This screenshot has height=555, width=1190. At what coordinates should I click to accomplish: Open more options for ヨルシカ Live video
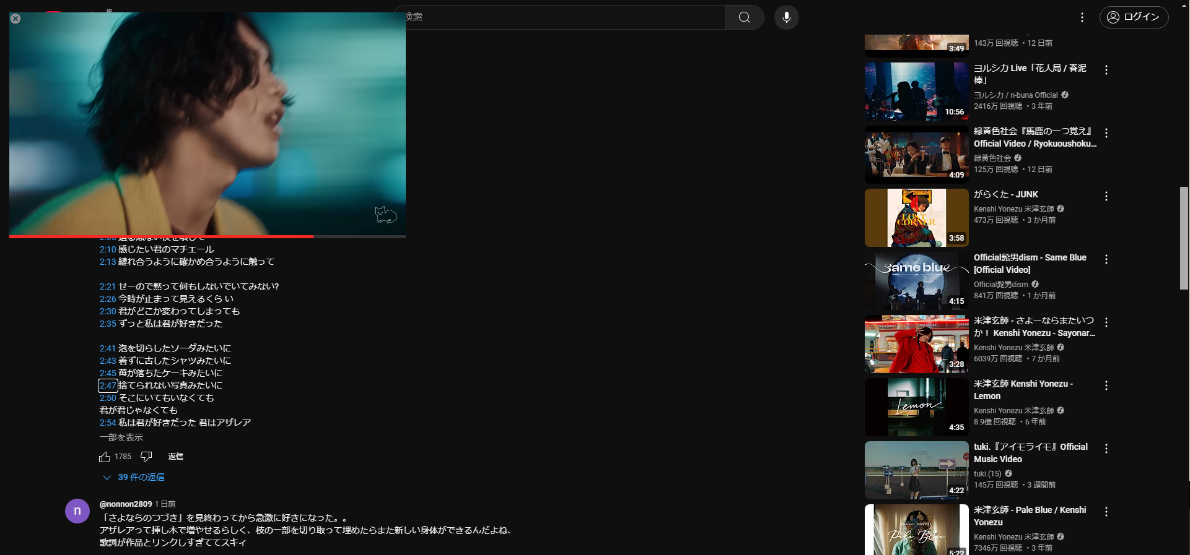click(x=1106, y=70)
